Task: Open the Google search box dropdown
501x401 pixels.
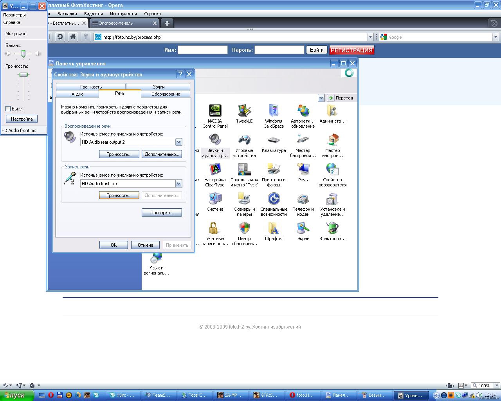Action: [496, 37]
